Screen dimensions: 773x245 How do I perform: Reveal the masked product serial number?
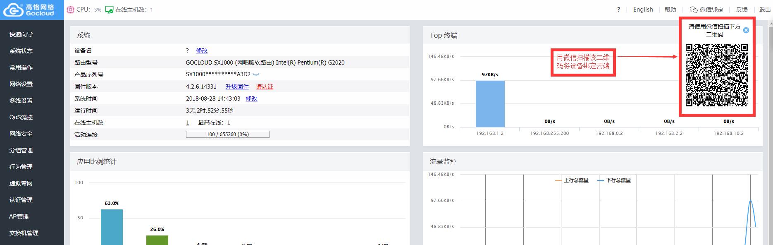point(256,74)
